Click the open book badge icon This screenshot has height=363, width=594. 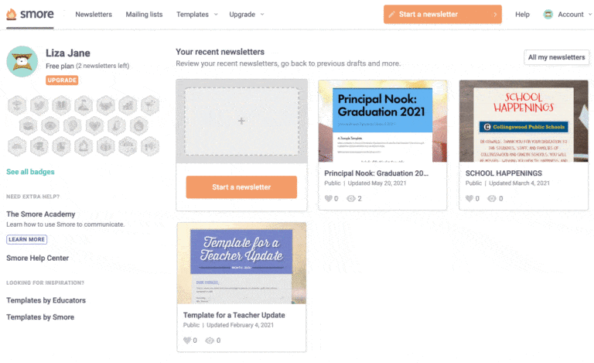pyautogui.click(x=61, y=104)
